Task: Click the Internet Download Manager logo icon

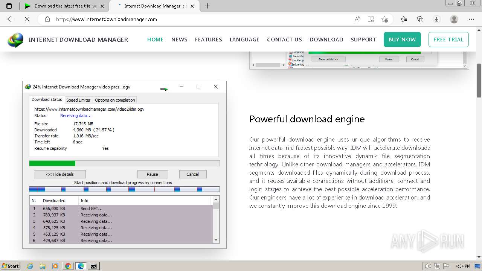Action: (15, 40)
